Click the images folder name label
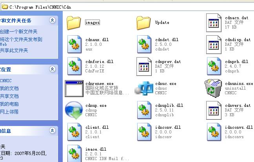The width and height of the screenshot is (254, 162). tap(93, 22)
